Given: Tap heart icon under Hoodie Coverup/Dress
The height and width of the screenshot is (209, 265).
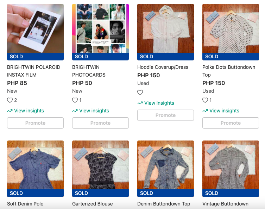Looking at the screenshot, I should pyautogui.click(x=140, y=92).
